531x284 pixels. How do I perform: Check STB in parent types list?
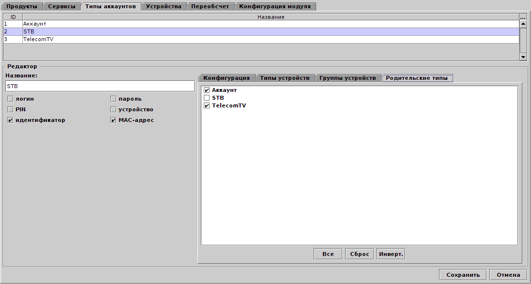pyautogui.click(x=207, y=98)
